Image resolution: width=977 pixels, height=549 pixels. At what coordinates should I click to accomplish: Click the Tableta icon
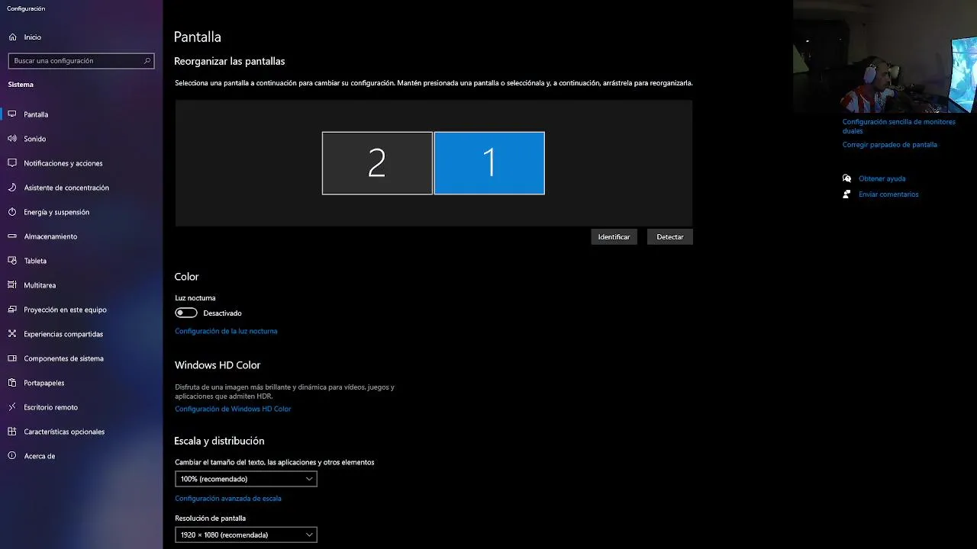pos(12,261)
